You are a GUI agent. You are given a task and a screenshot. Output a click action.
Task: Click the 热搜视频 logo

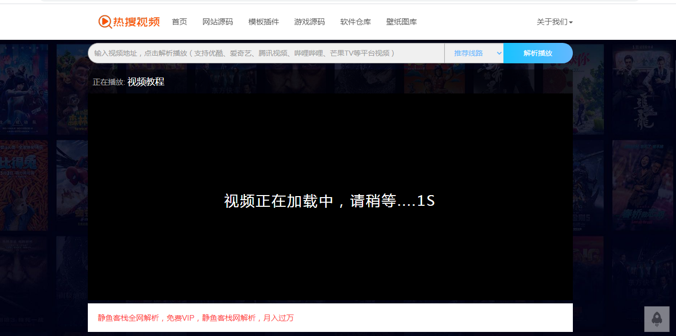tap(129, 21)
